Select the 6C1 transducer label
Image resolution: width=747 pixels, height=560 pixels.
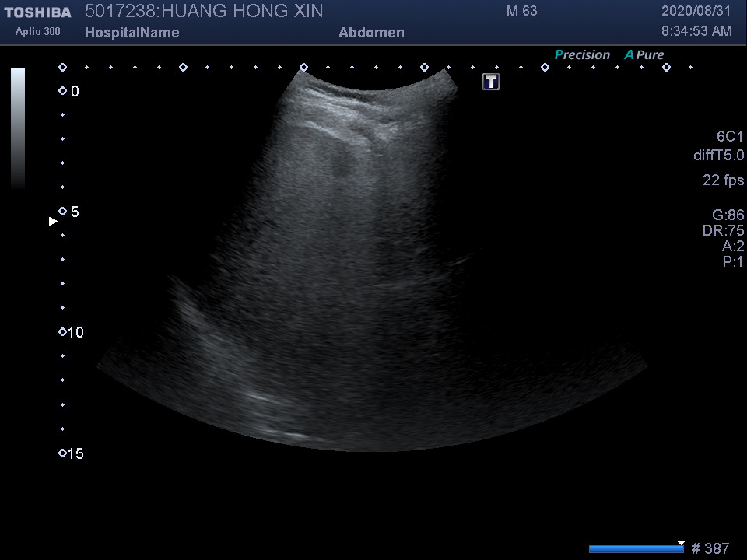tap(730, 137)
